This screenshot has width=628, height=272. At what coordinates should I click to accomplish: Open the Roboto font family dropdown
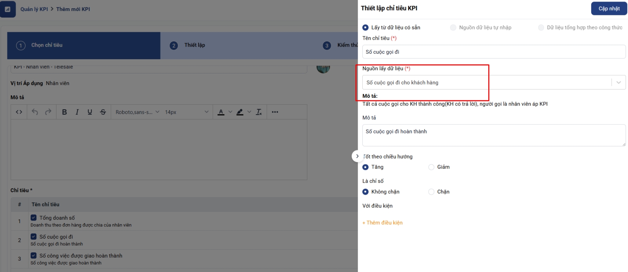click(x=137, y=112)
